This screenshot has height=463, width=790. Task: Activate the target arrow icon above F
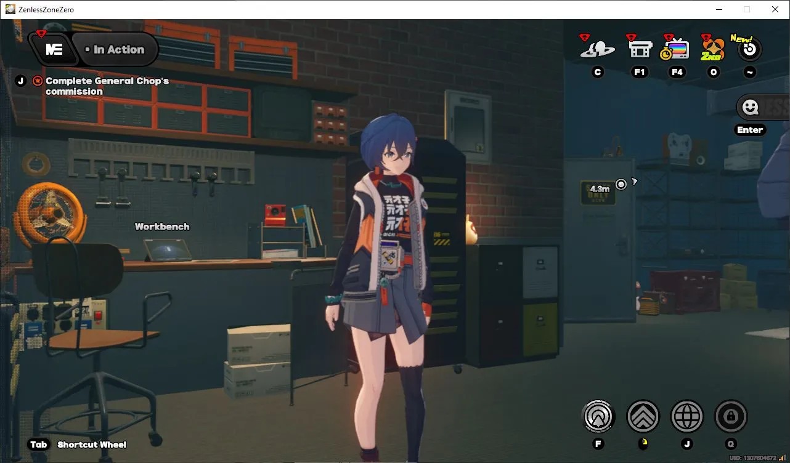[598, 417]
